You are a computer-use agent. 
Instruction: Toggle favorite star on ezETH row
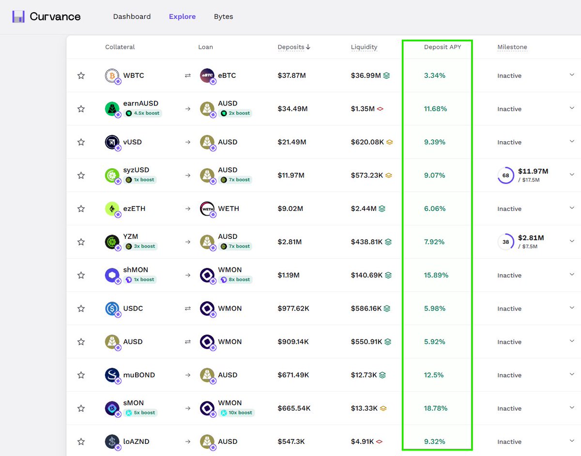coord(81,208)
